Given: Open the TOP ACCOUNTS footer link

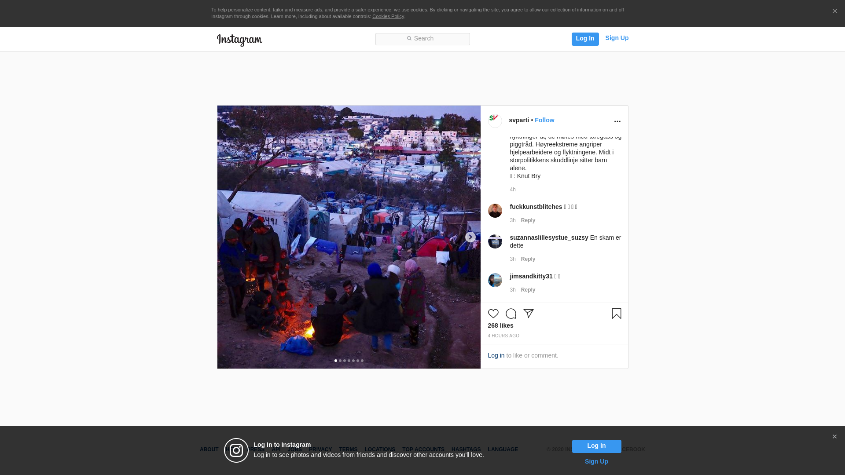Looking at the screenshot, I should click(x=423, y=449).
